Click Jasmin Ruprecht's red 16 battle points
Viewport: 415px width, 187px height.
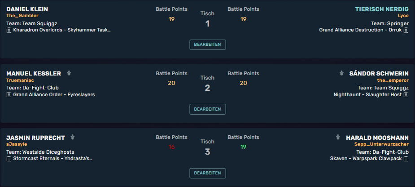[x=171, y=147]
